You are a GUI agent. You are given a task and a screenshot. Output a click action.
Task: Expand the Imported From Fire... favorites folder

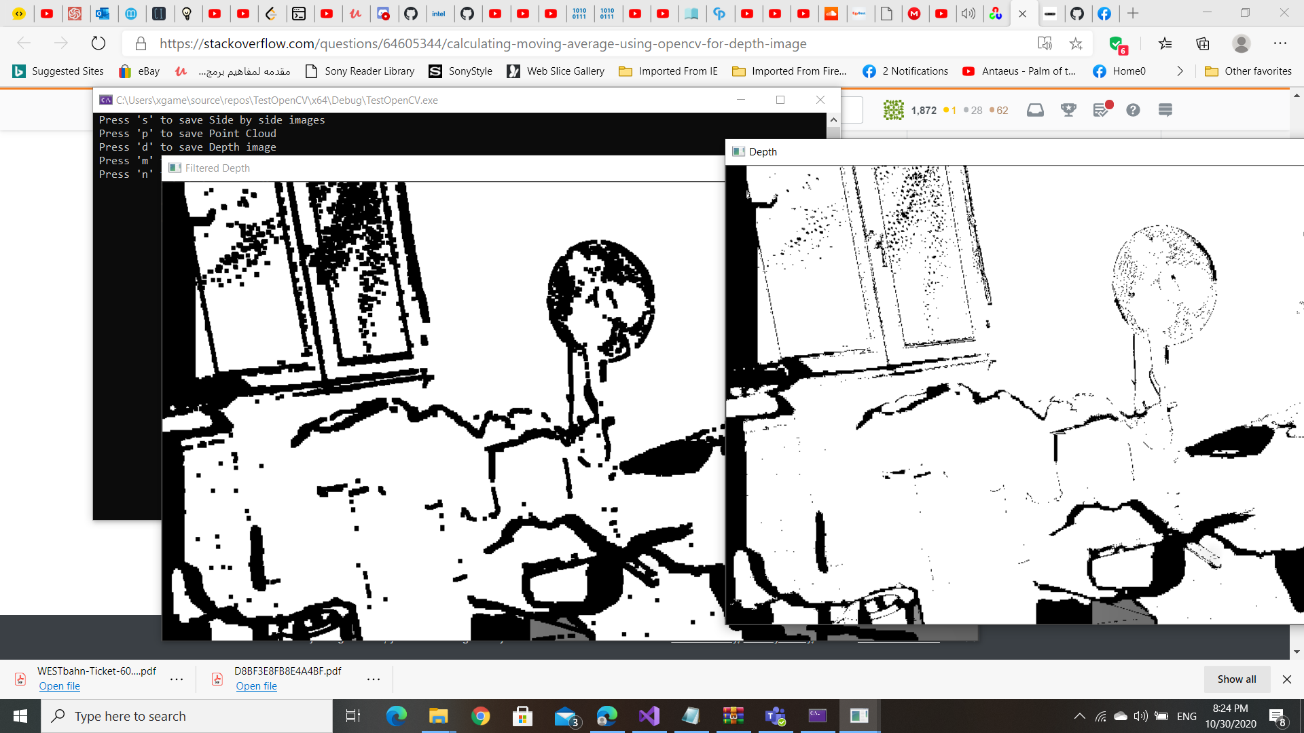pyautogui.click(x=789, y=71)
